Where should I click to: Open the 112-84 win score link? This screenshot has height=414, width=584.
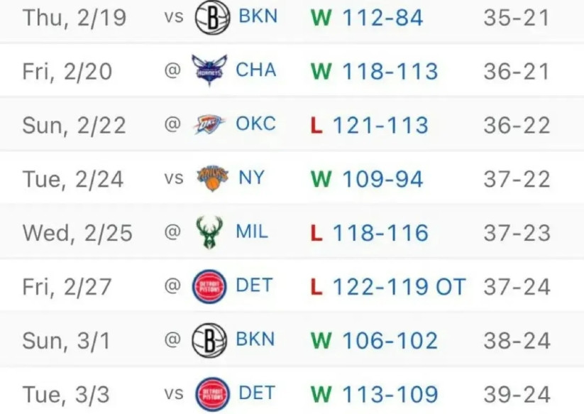pyautogui.click(x=382, y=18)
